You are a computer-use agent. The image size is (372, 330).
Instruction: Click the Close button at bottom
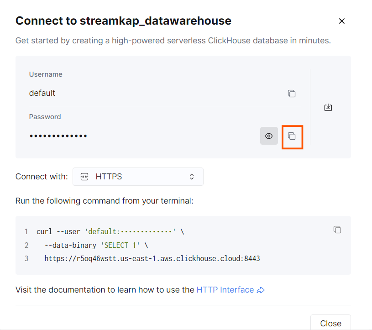(330, 323)
